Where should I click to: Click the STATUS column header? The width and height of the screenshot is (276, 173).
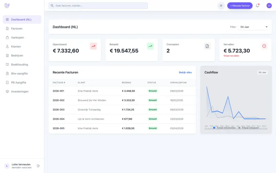pyautogui.click(x=152, y=83)
